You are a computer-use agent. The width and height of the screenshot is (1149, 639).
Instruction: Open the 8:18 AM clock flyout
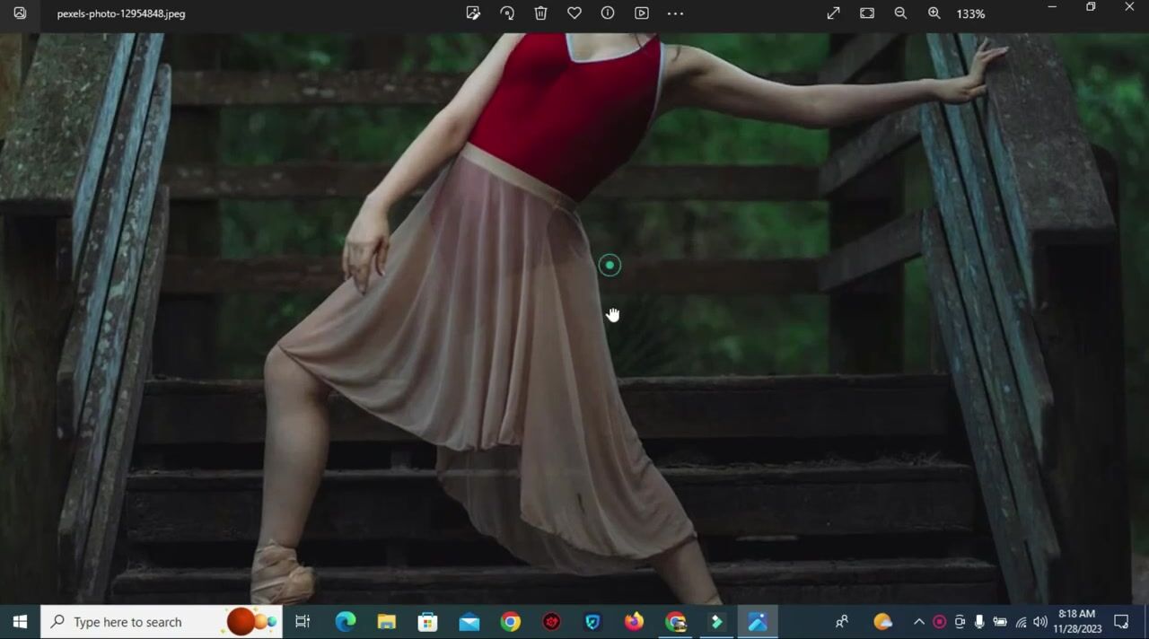[1076, 622]
